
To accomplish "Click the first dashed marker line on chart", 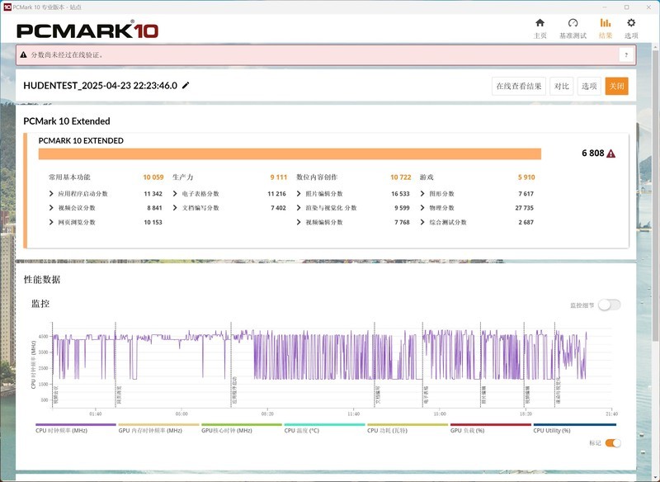I will (53, 365).
